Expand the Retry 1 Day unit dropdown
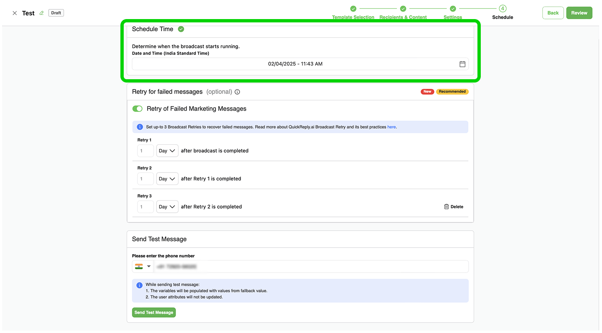The height and width of the screenshot is (333, 602). [167, 151]
